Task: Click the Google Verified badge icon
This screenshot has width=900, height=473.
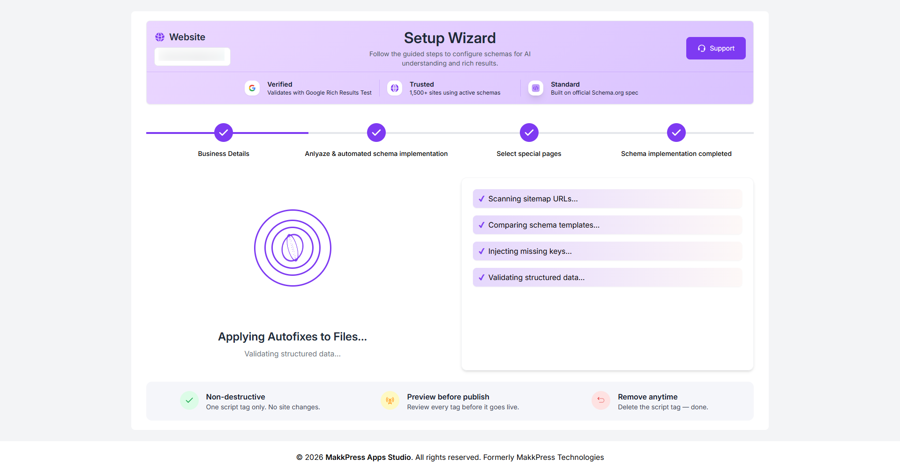Action: pos(252,88)
